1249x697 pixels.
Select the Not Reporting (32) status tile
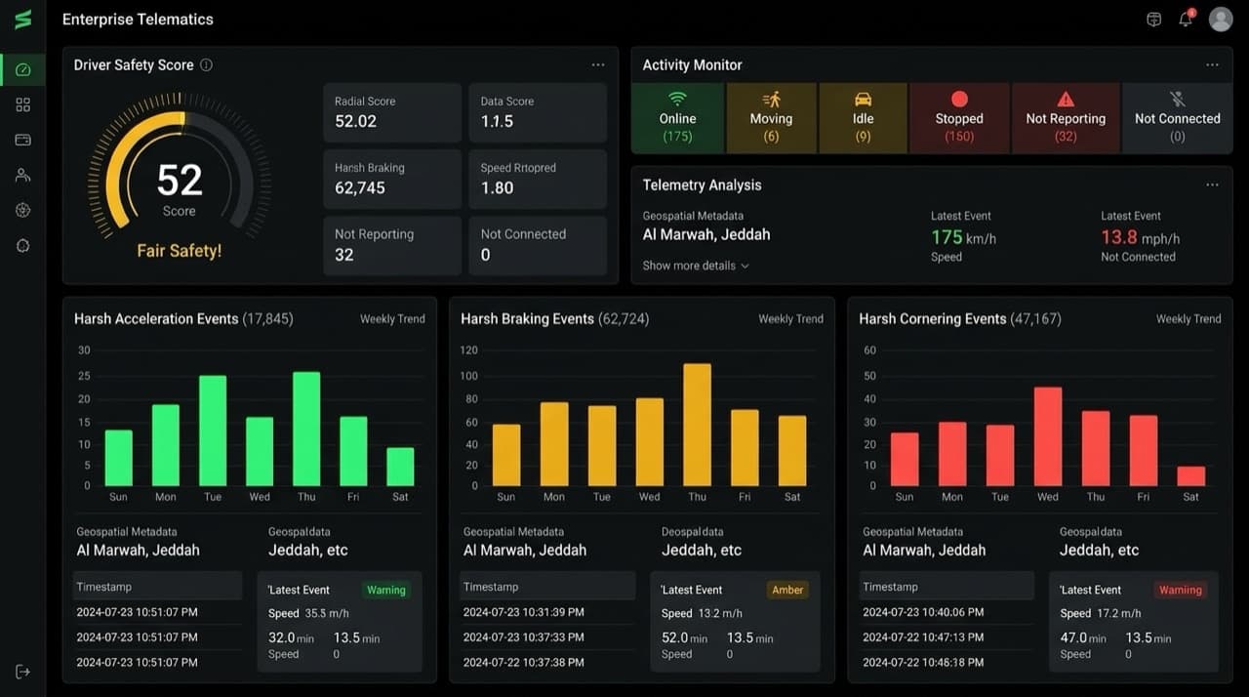(x=1066, y=118)
